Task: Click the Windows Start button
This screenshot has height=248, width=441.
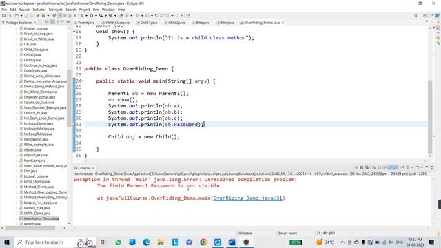Action: pos(7,242)
